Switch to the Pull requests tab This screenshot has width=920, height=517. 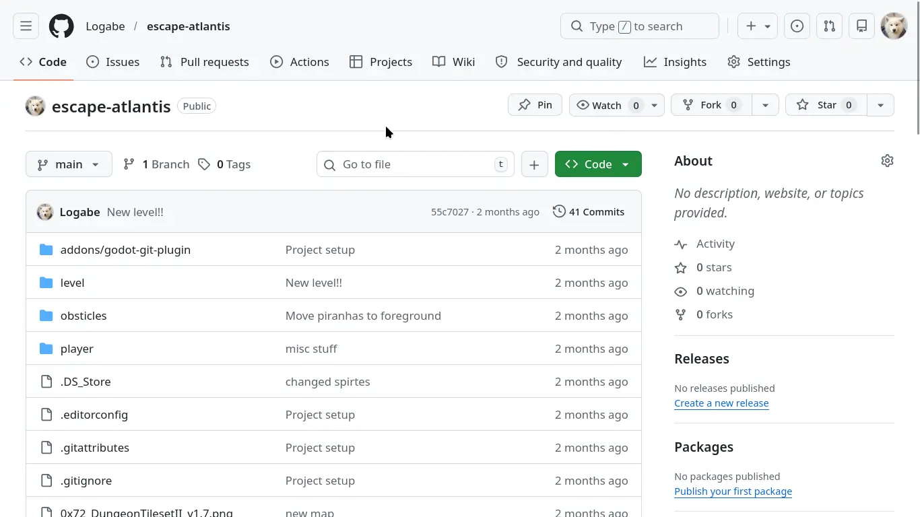[x=205, y=62]
